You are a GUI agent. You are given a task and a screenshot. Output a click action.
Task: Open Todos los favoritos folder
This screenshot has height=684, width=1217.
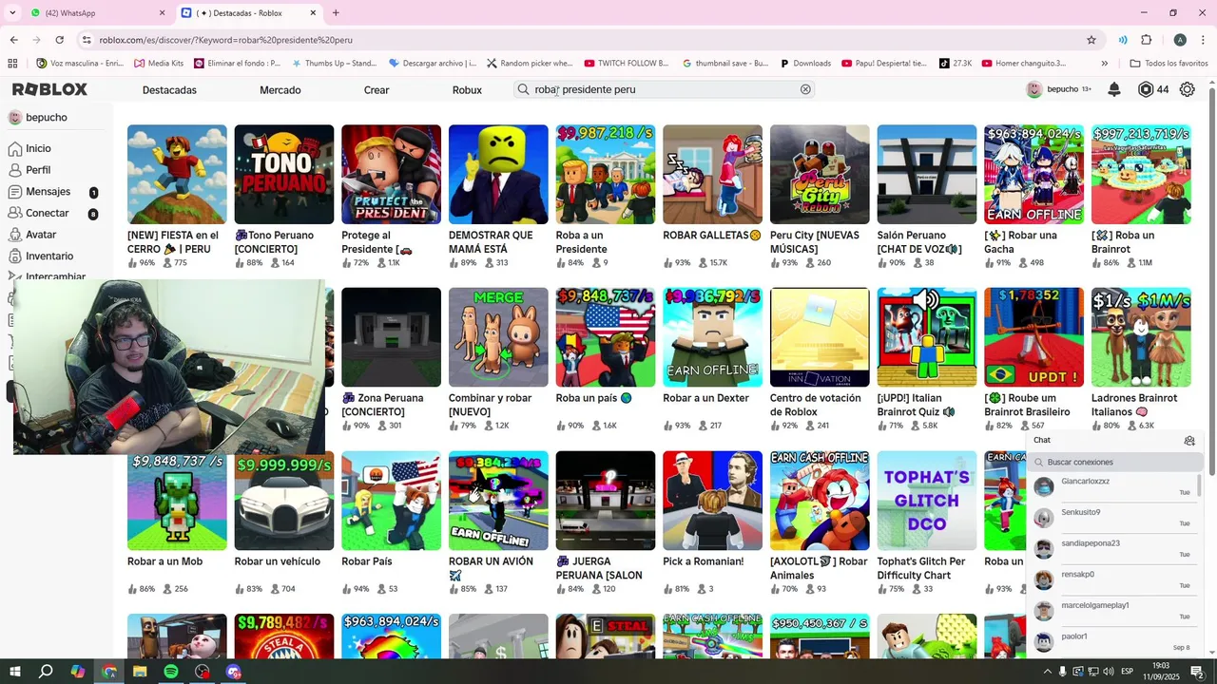click(x=1169, y=64)
